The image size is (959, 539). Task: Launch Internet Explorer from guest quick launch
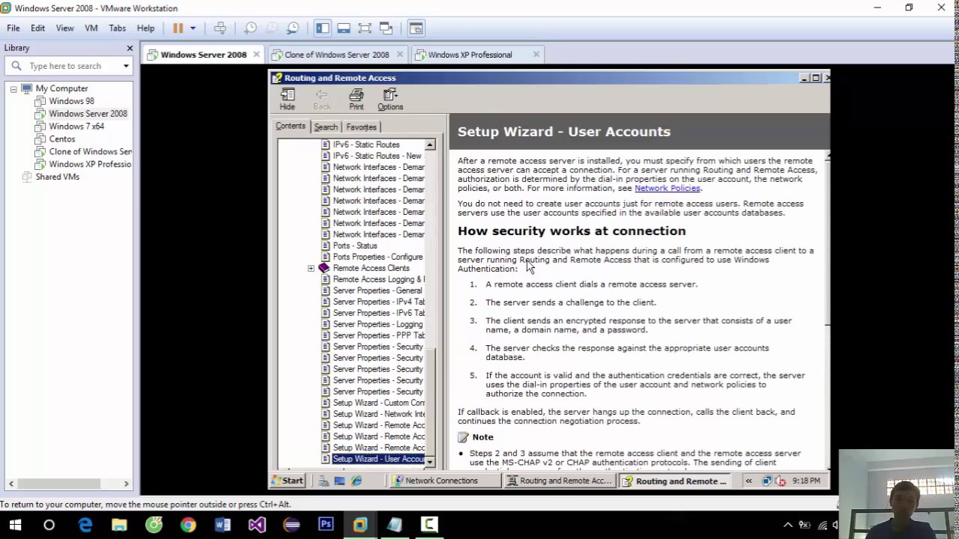coord(357,481)
